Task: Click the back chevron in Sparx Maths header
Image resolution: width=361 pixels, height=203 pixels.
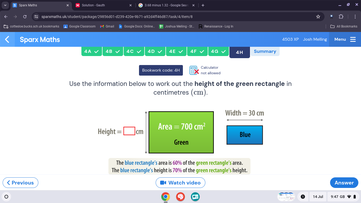Action: point(7,39)
